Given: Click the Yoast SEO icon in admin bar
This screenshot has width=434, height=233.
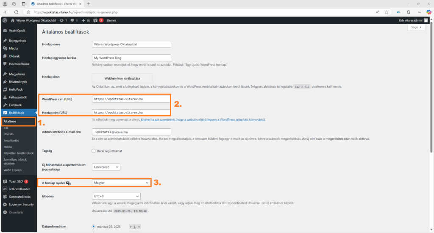Looking at the screenshot, I should point(96,20).
